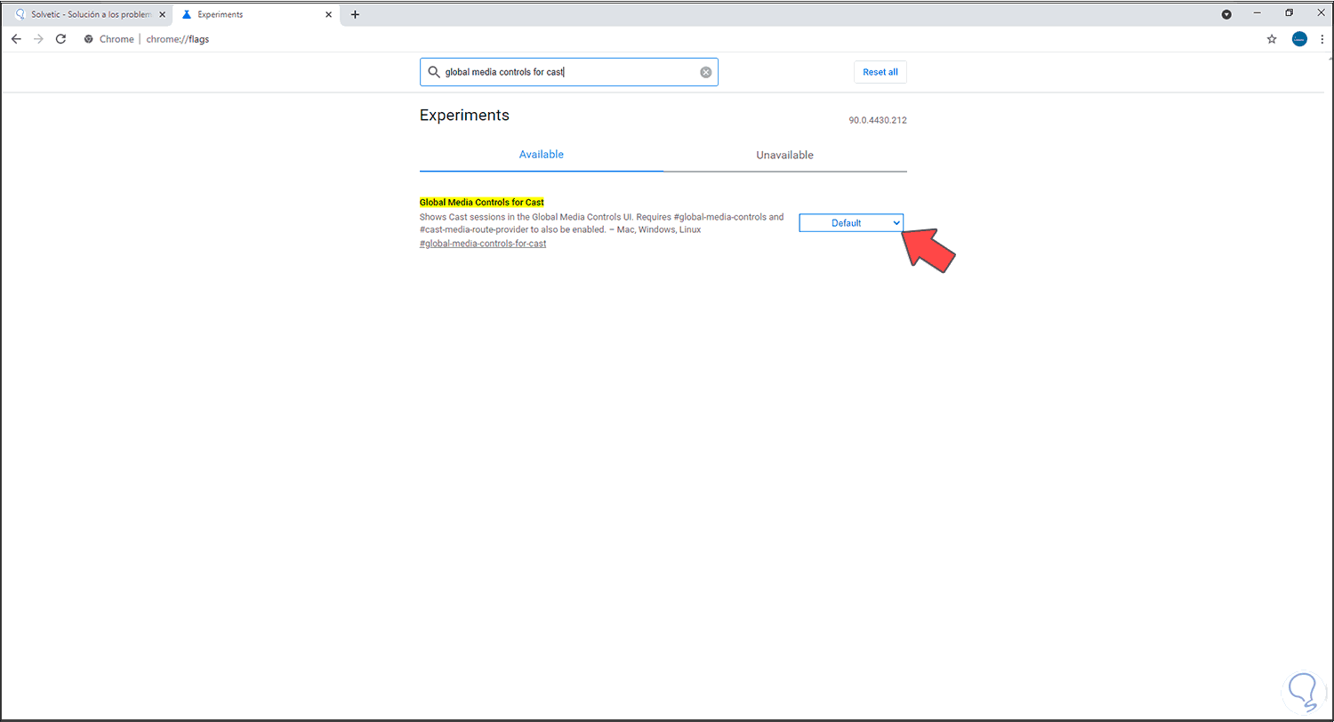Open the #global-media-controls-for-cast link

pyautogui.click(x=483, y=243)
